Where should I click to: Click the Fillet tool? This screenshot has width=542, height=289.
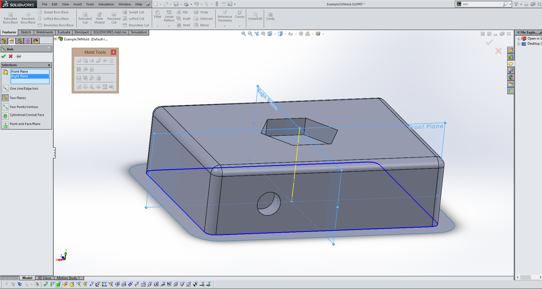157,14
